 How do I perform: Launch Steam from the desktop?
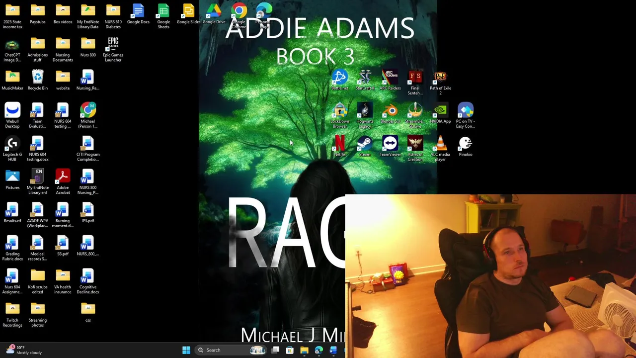coord(365,146)
